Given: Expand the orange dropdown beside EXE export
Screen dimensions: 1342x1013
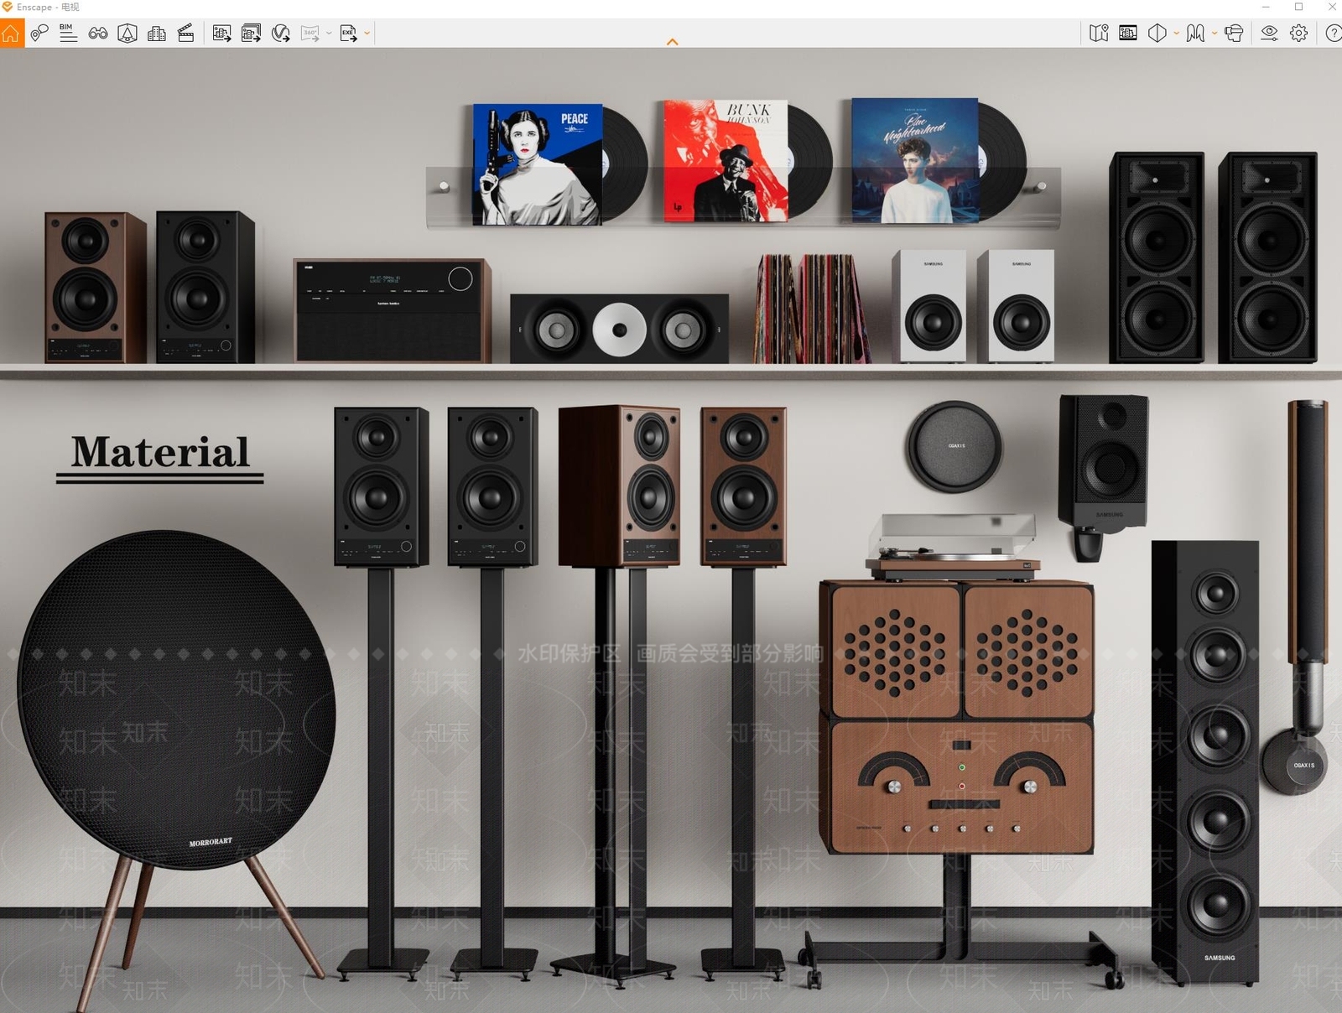Looking at the screenshot, I should [367, 34].
